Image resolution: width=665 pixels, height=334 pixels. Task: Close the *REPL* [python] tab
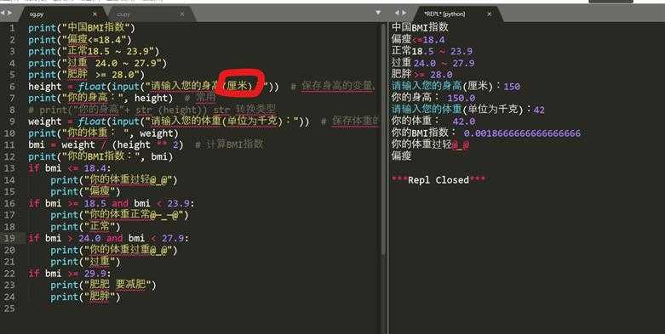click(x=489, y=14)
